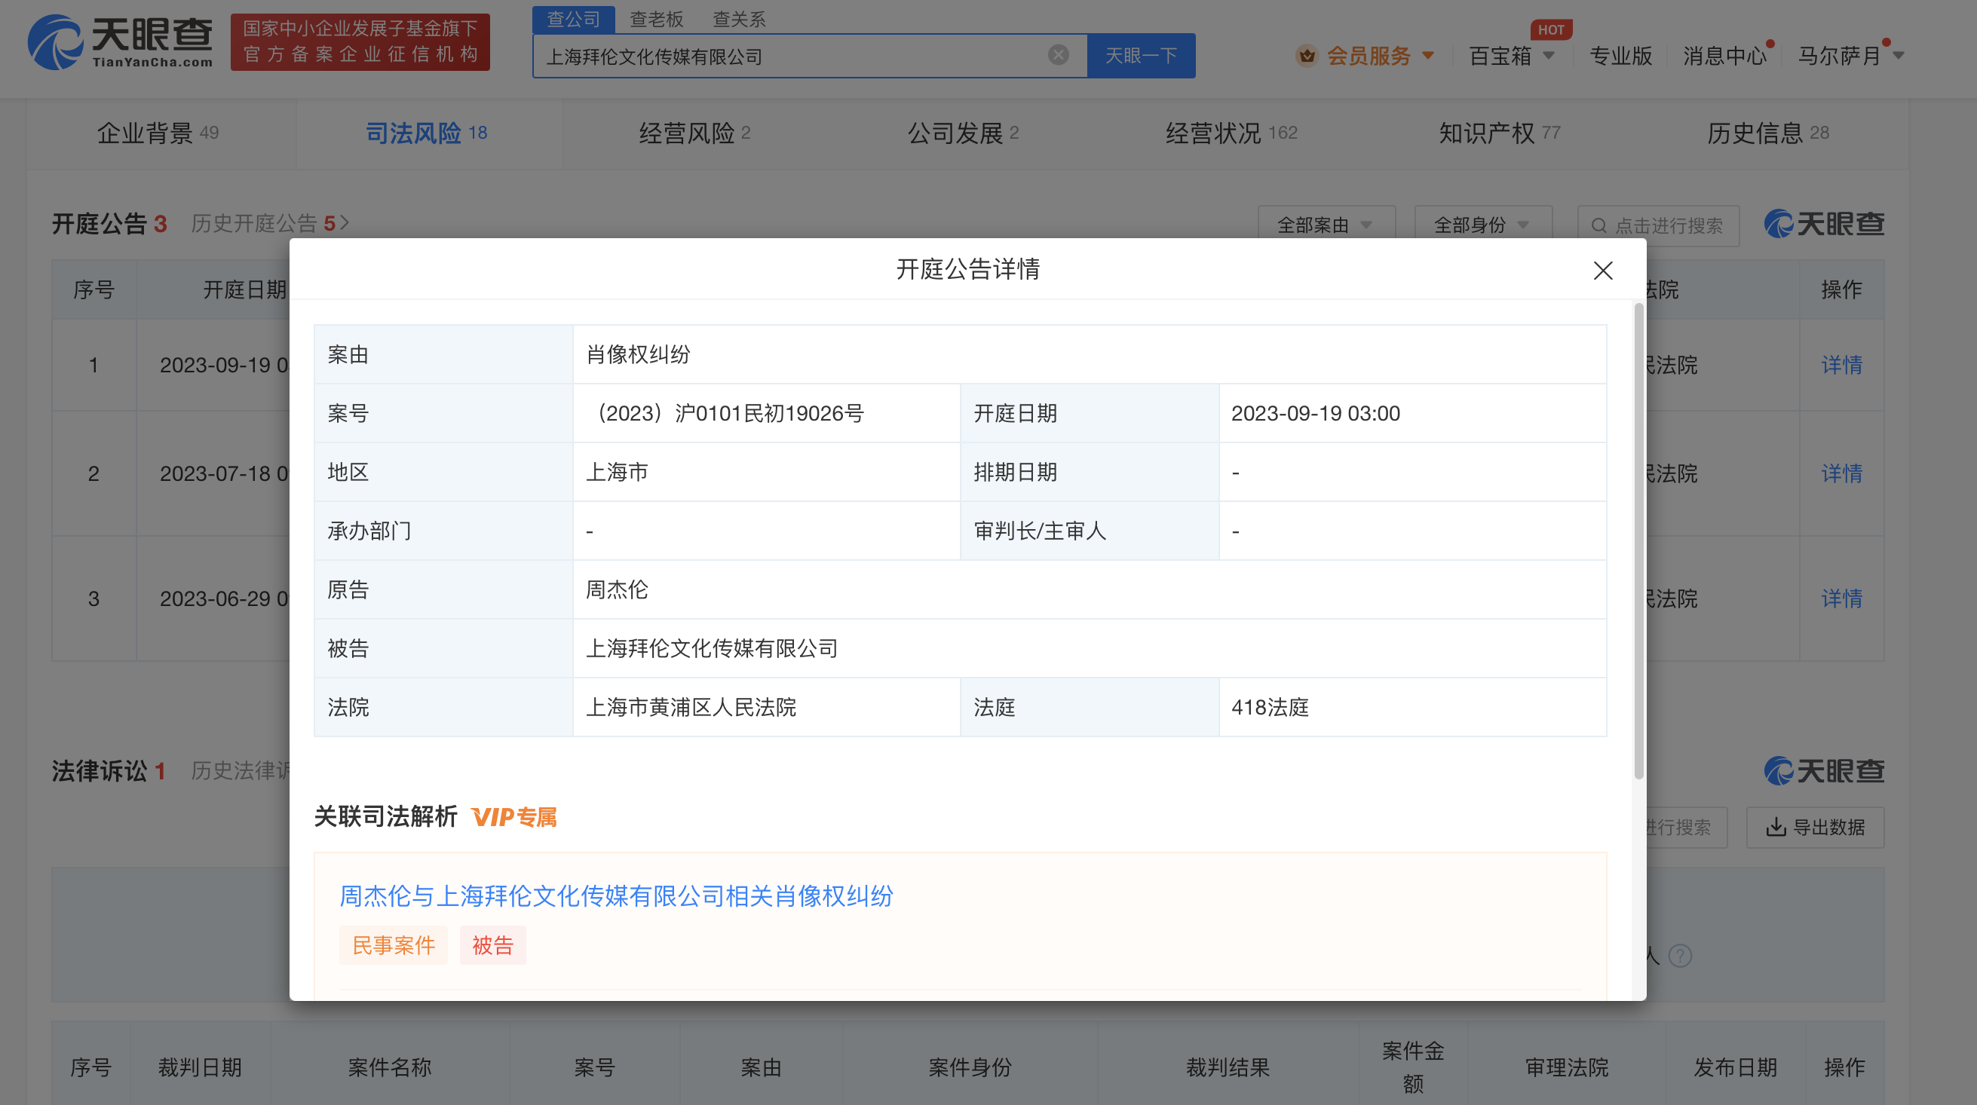This screenshot has width=1977, height=1105.
Task: Open 消息中心 notifications
Action: click(x=1724, y=55)
